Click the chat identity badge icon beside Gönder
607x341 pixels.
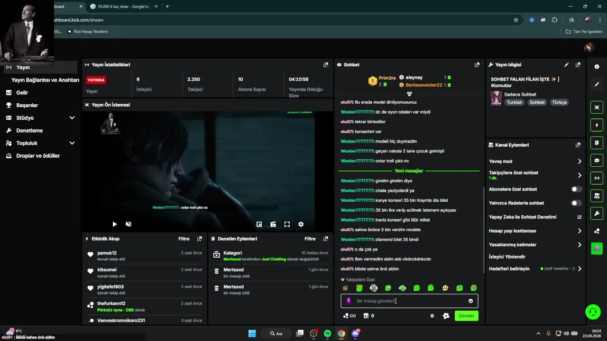[446, 316]
